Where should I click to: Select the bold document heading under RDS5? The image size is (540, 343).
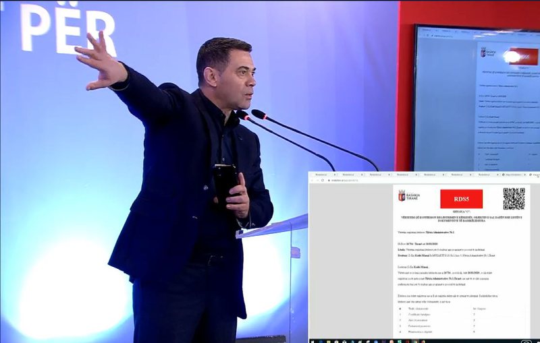click(x=462, y=219)
